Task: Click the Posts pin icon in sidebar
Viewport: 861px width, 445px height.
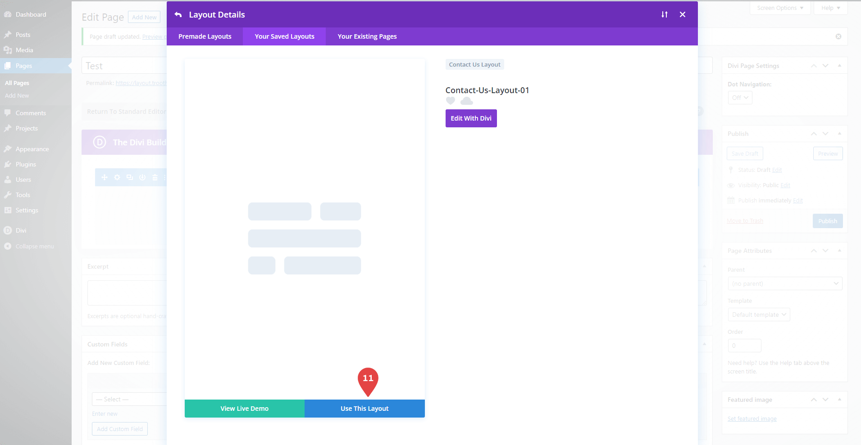Action: tap(8, 35)
